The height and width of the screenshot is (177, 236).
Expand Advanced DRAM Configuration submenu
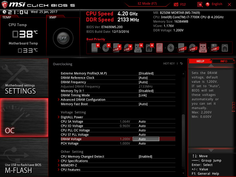(83, 100)
